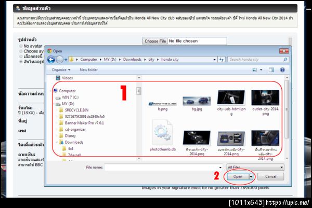Select MY (D:) in the address breadcrumb
The height and width of the screenshot is (208, 312).
(110, 59)
